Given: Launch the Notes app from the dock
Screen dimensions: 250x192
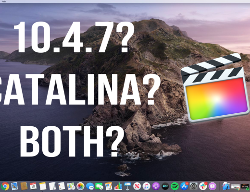Looking at the screenshot, I should pyautogui.click(x=43, y=186).
